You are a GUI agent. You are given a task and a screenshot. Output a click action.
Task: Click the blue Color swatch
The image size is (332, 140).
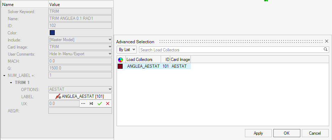click(52, 33)
